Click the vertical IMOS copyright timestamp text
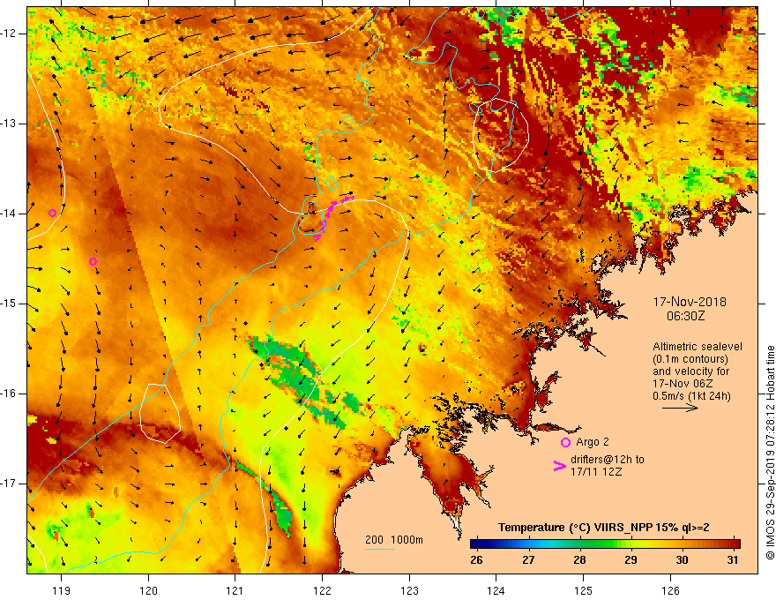Image resolution: width=776 pixels, height=600 pixels. (770, 453)
